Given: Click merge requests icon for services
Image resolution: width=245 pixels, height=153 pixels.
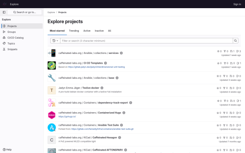Looking at the screenshot, I should [x=231, y=51].
